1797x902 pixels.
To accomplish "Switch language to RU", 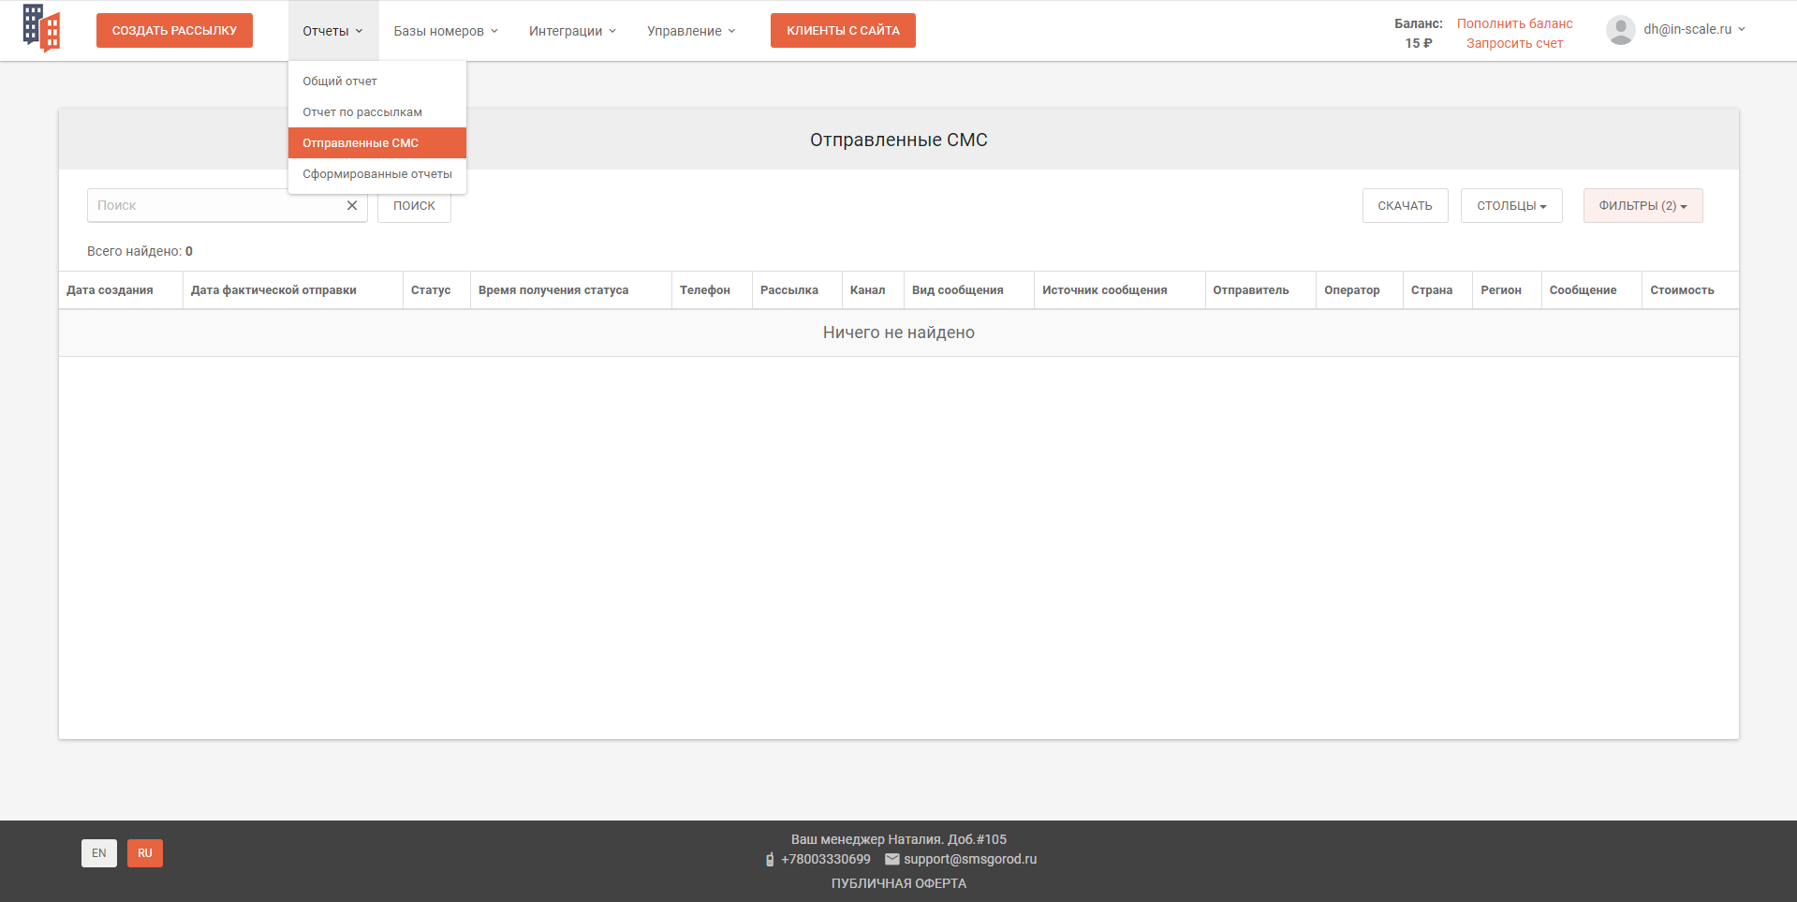I will pyautogui.click(x=145, y=853).
